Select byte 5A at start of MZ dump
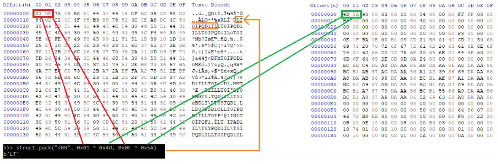This screenshot has height=164, width=498. coord(356,14)
